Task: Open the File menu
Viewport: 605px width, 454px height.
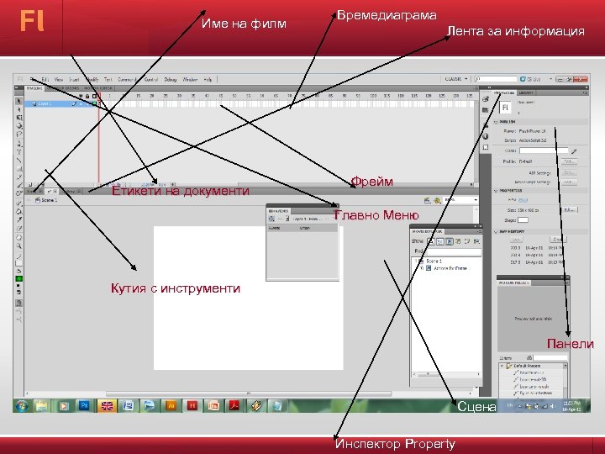Action: [x=34, y=80]
